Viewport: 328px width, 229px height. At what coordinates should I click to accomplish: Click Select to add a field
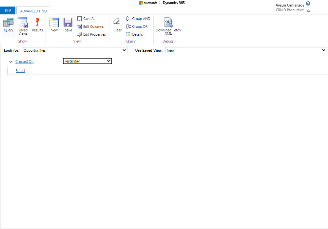[x=21, y=71]
